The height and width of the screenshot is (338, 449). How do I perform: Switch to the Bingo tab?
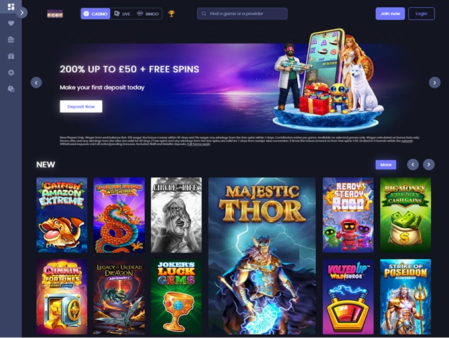coord(148,14)
